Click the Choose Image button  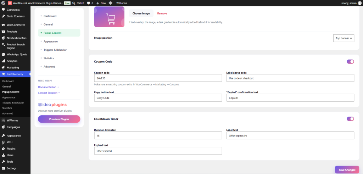click(141, 13)
